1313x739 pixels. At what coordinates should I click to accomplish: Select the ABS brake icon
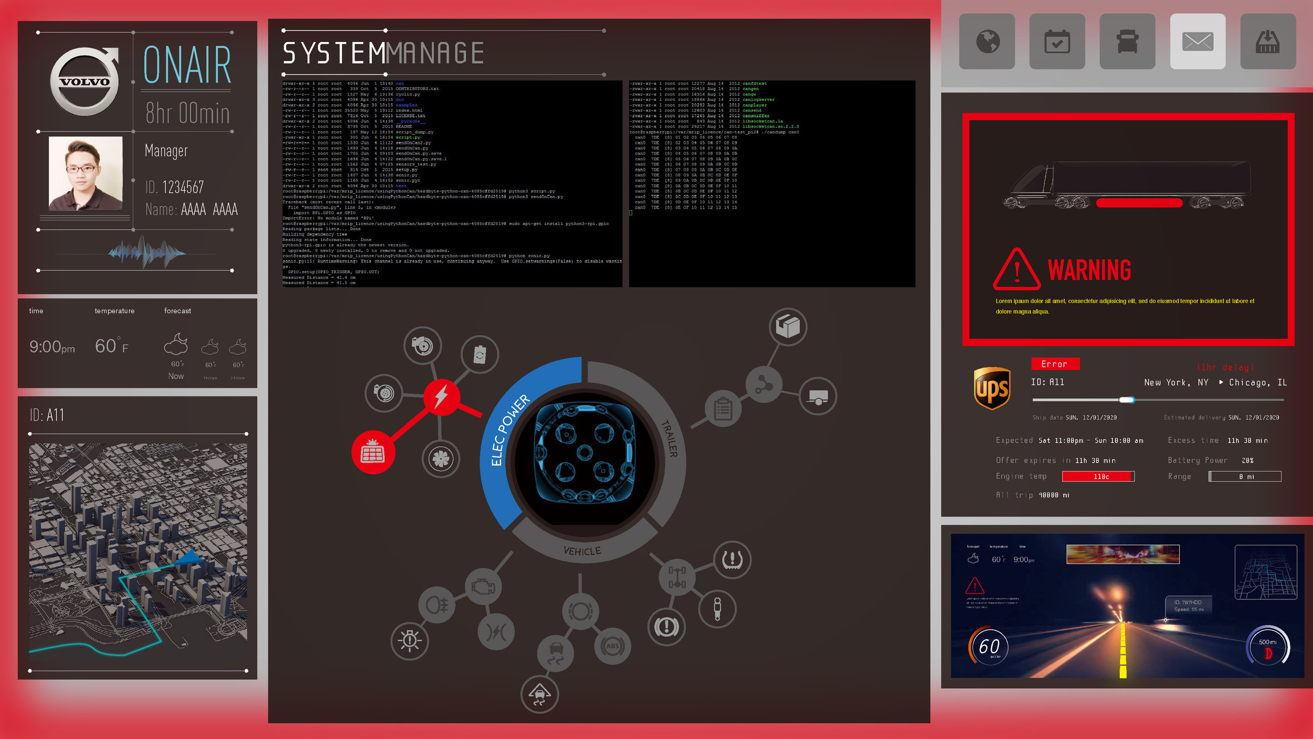pos(612,647)
